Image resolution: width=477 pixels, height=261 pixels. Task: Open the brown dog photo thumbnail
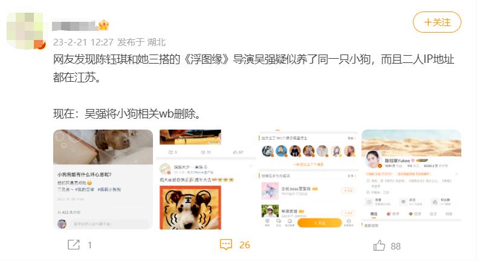coord(103,179)
